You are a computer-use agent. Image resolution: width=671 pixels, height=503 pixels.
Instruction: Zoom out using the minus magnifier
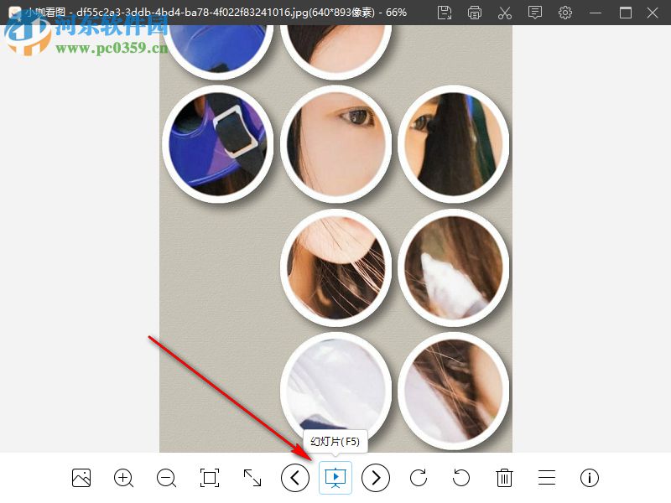pos(166,478)
